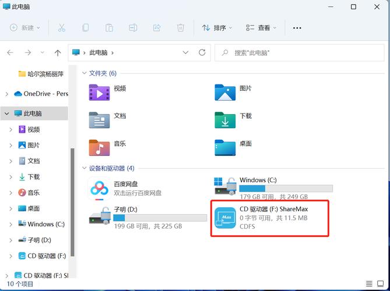Click the Delete trash can icon

pyautogui.click(x=181, y=28)
